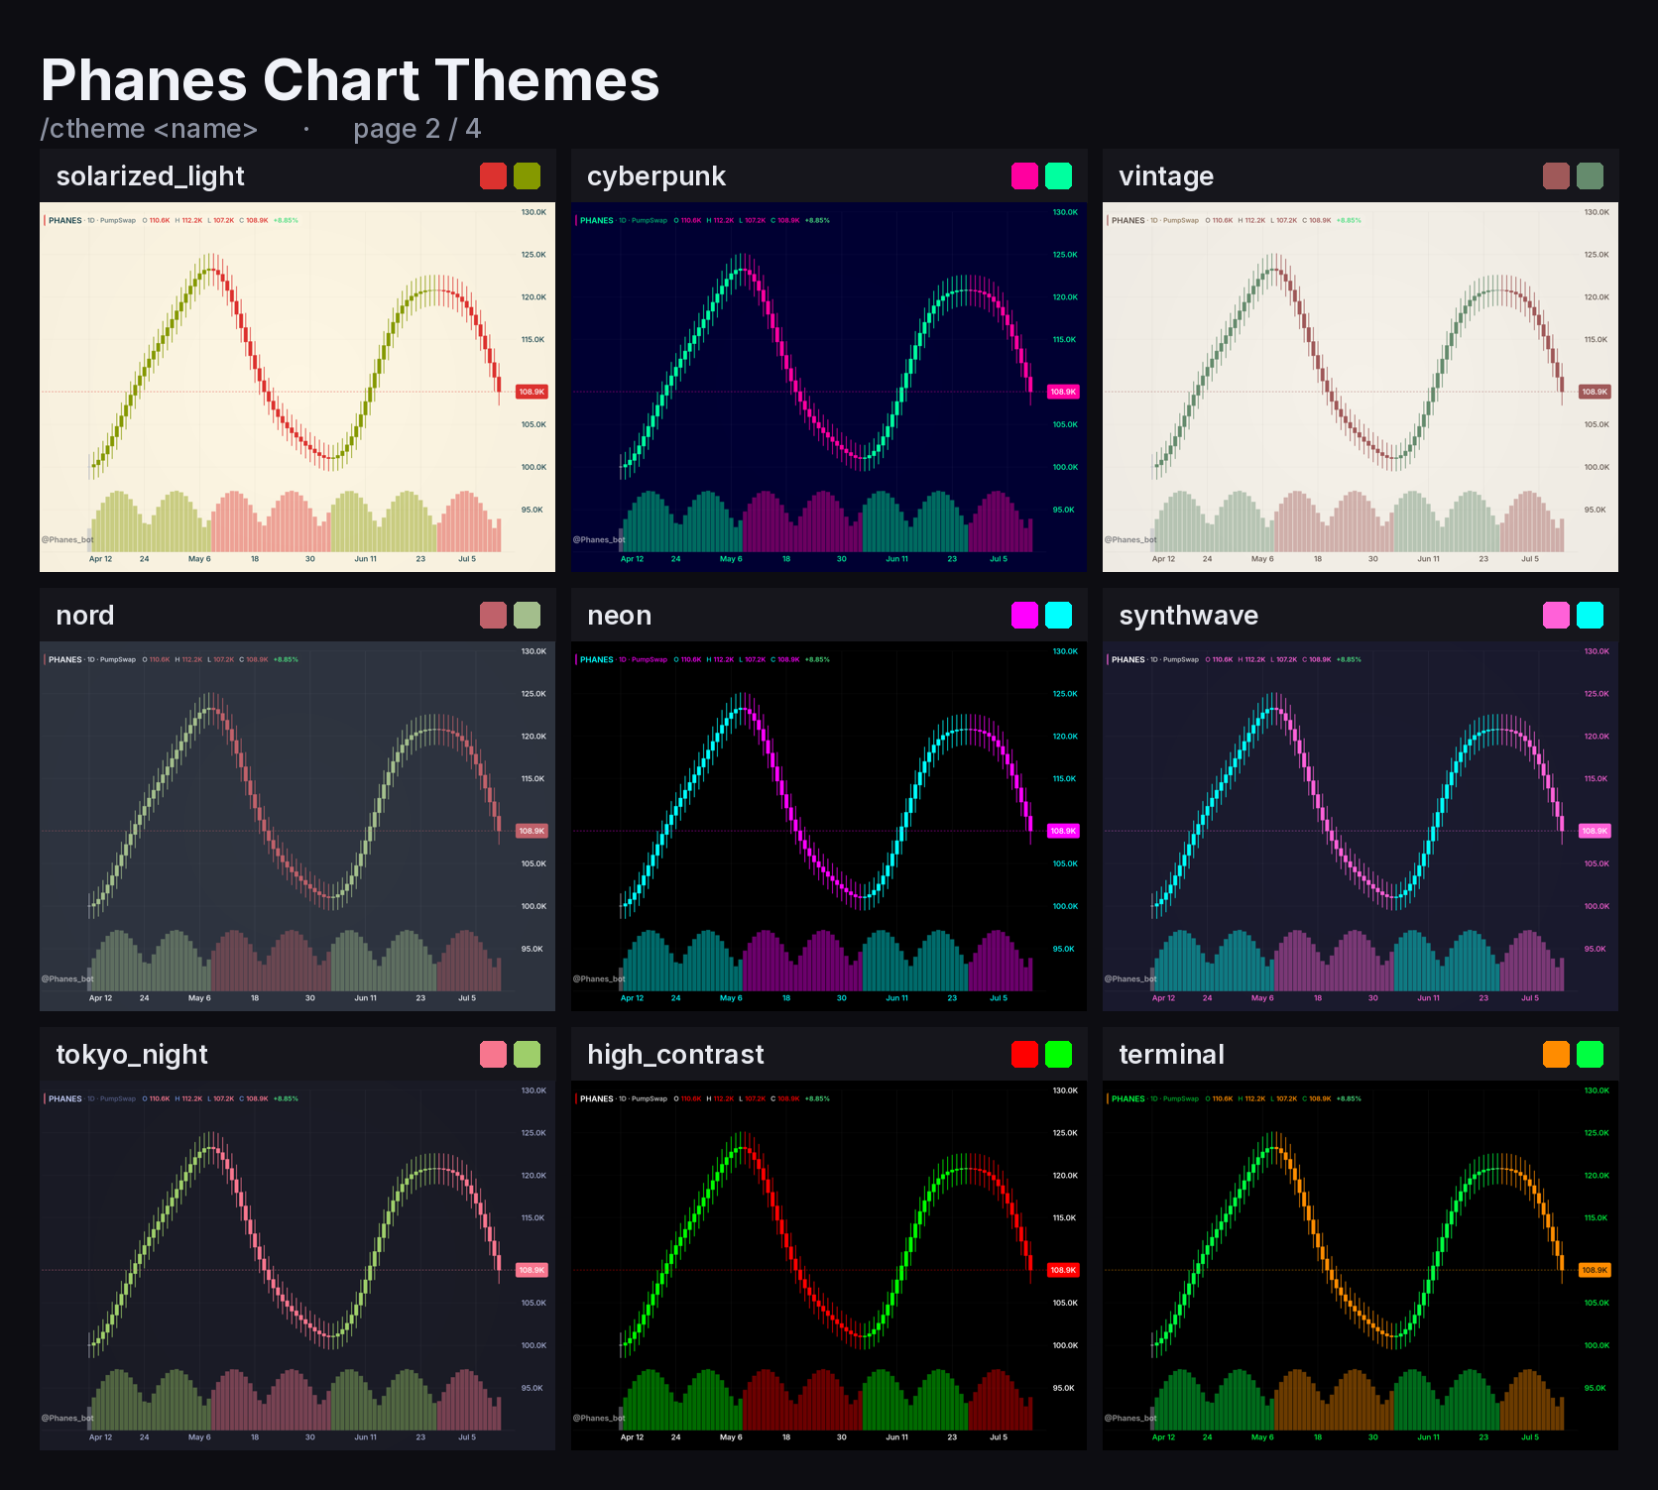Click the '/ctheme <name>' command text
Image resolution: width=1658 pixels, height=1490 pixels.
coord(149,129)
